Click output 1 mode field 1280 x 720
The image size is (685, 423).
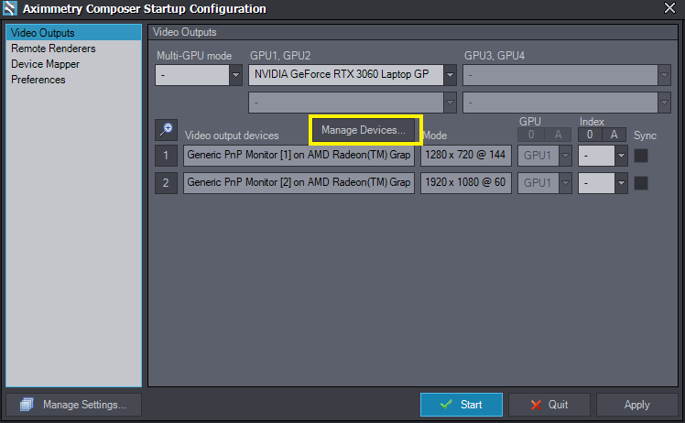pyautogui.click(x=466, y=156)
